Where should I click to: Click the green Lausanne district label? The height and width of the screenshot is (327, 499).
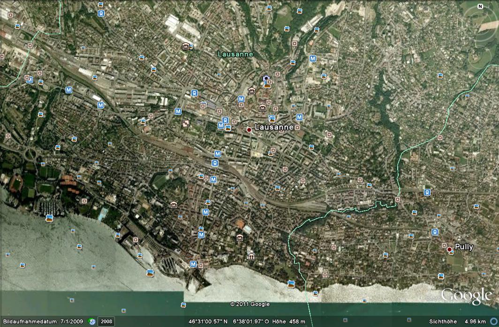click(x=235, y=54)
